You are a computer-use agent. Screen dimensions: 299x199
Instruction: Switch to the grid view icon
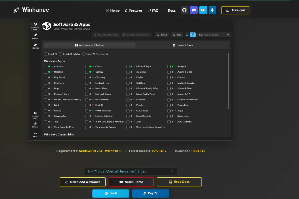[x=193, y=35]
